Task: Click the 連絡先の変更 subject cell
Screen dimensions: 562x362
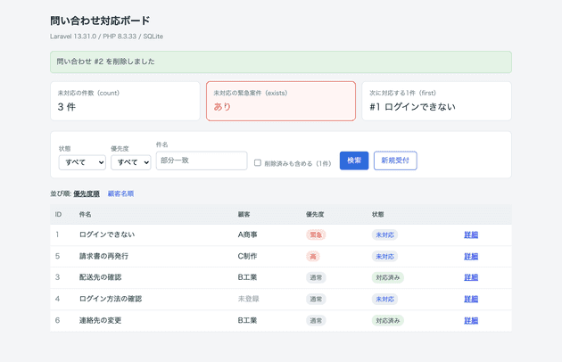Action: (100, 320)
